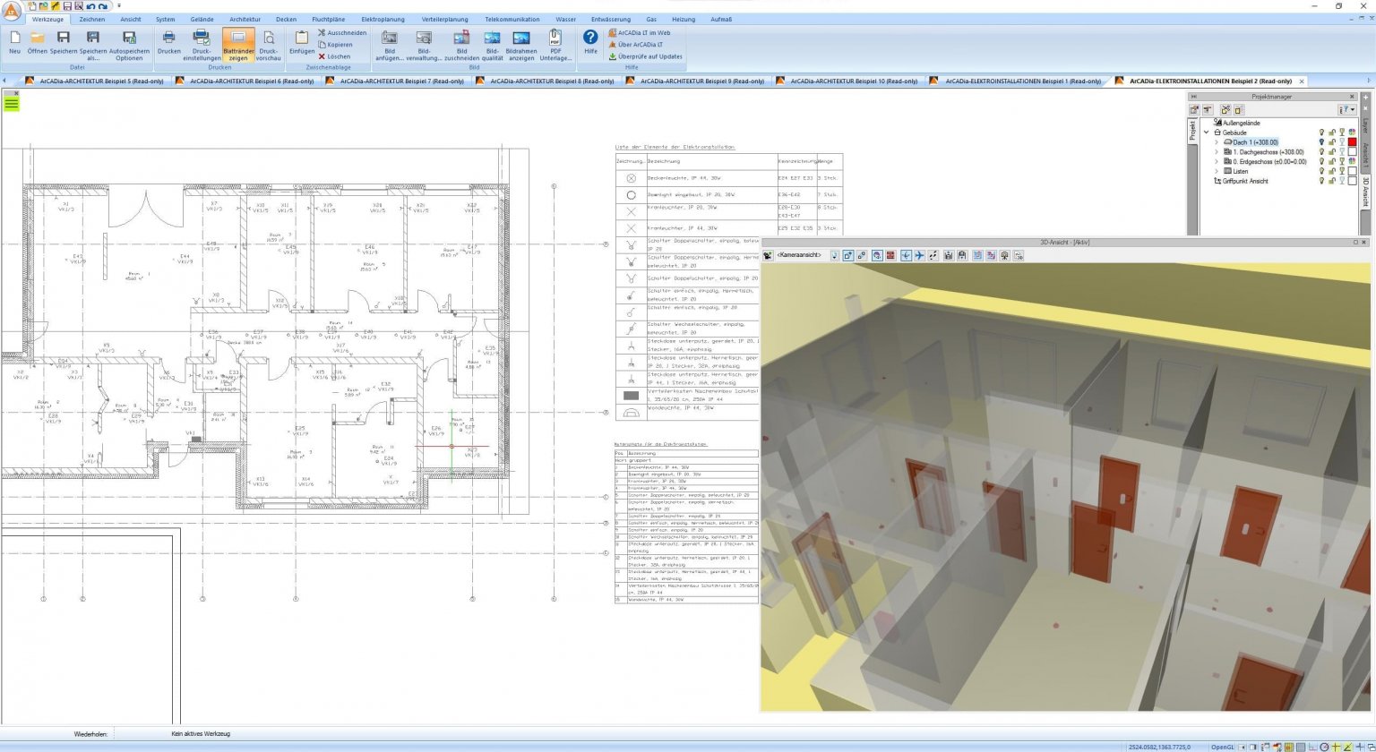Click the Blattränder zeigen tool
The width and height of the screenshot is (1376, 752).
coord(238,45)
